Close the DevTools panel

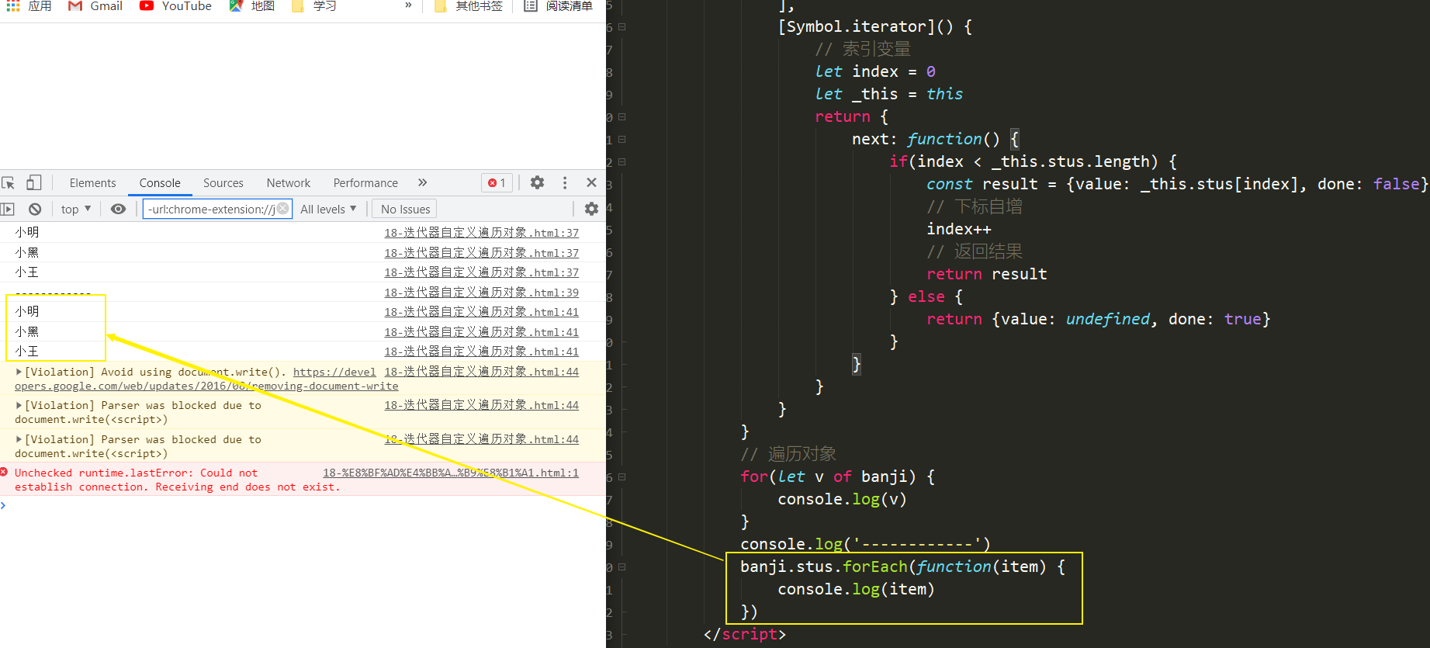tap(591, 182)
